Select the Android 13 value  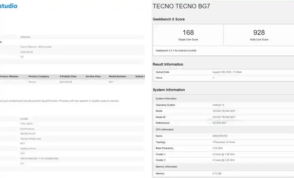click(218, 105)
